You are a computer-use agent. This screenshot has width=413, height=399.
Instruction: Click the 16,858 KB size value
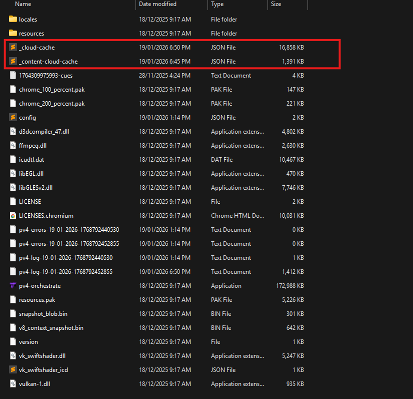pyautogui.click(x=291, y=48)
